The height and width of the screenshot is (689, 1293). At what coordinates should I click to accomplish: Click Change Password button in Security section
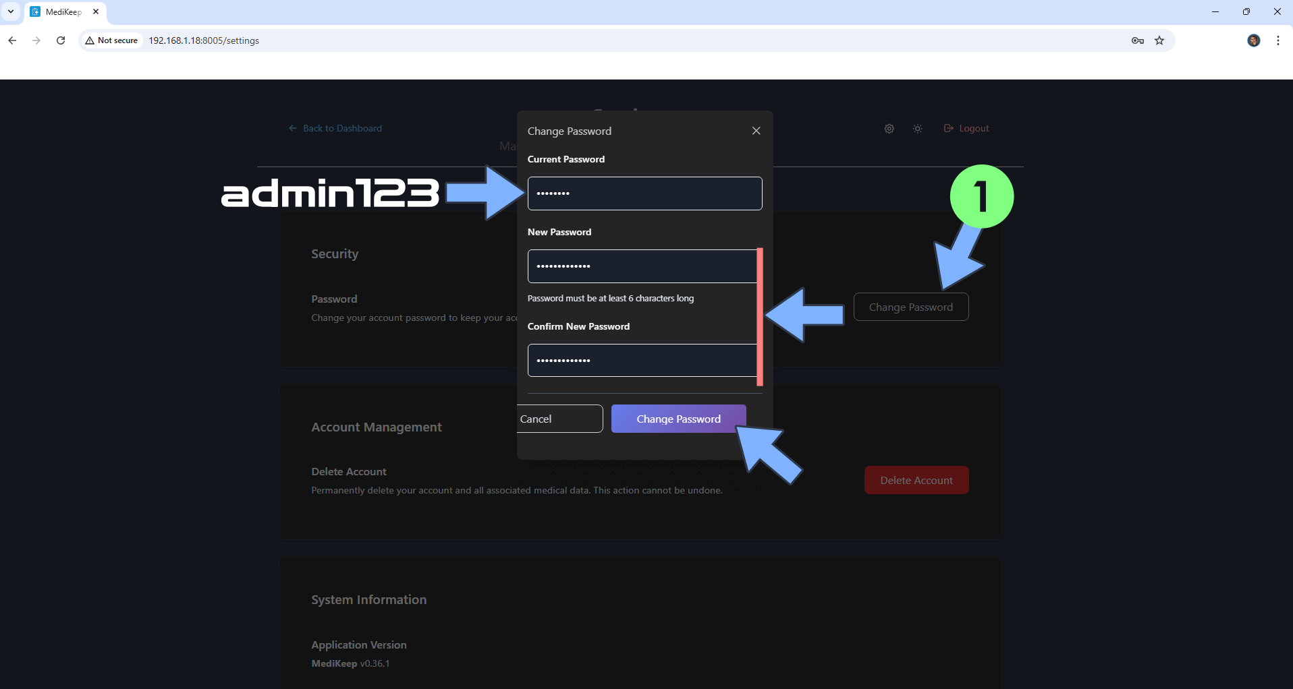coord(910,307)
